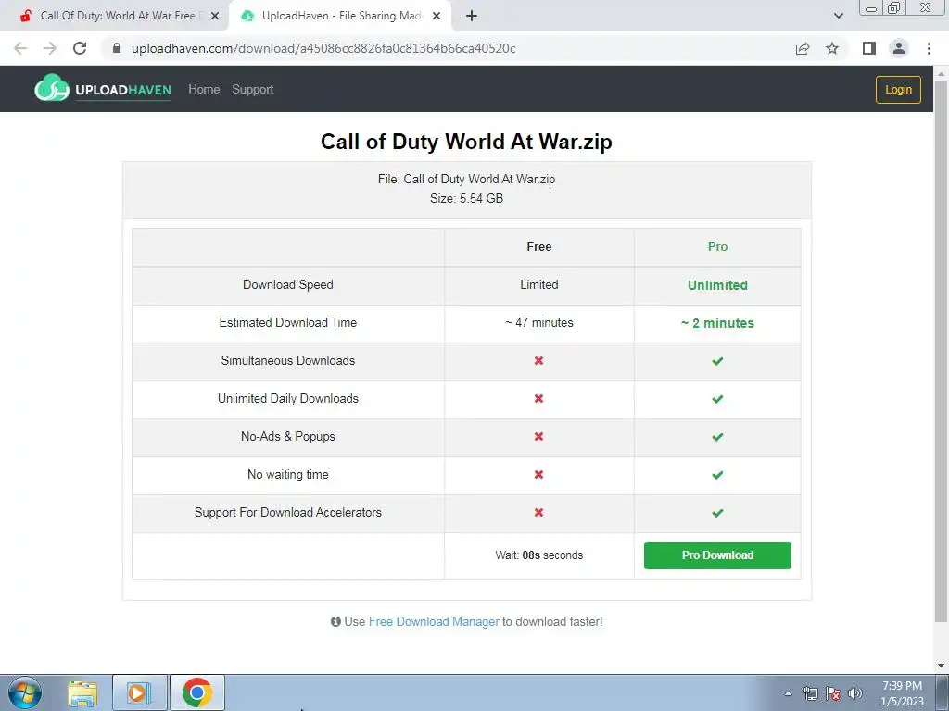Click red X for Simultaneous Downloads
The height and width of the screenshot is (711, 949).
[x=538, y=360]
